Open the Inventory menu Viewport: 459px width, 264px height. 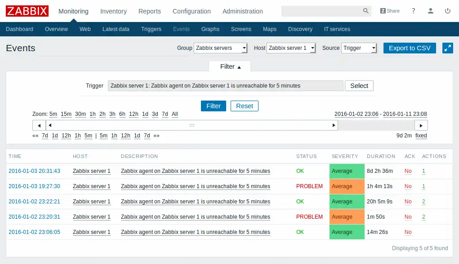[x=113, y=11]
